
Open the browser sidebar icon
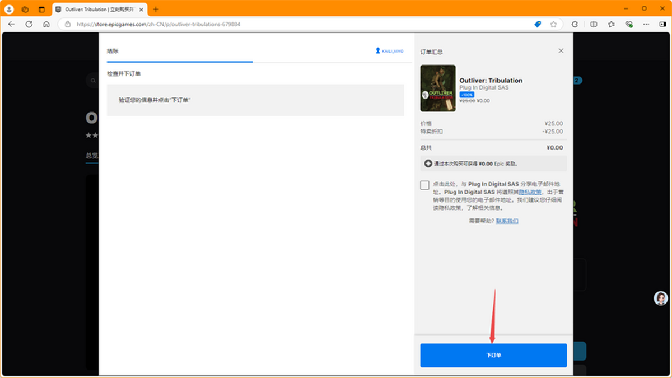[663, 24]
